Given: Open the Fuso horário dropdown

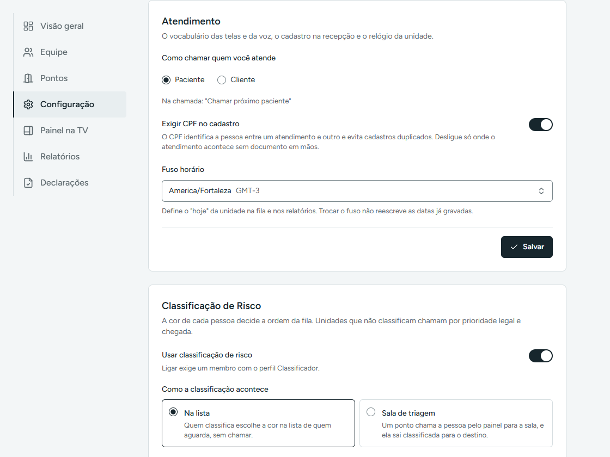Looking at the screenshot, I should click(x=357, y=191).
